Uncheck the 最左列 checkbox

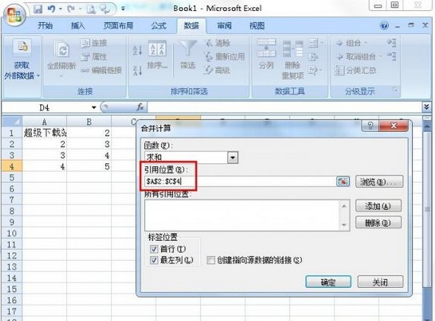pyautogui.click(x=154, y=260)
